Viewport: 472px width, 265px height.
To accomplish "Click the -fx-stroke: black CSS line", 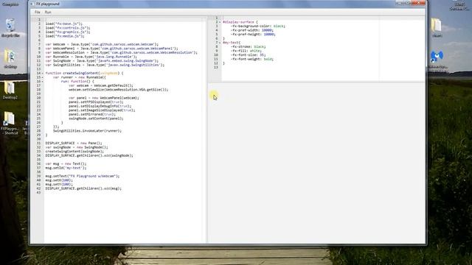I will click(249, 46).
